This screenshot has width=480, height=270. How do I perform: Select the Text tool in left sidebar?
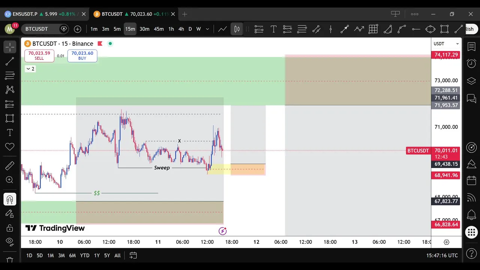[10, 132]
